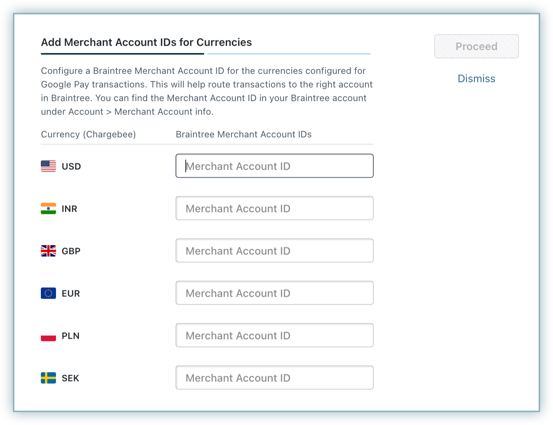Focus the USD Merchant Account ID field
Viewport: 553px width, 425px height.
click(274, 166)
